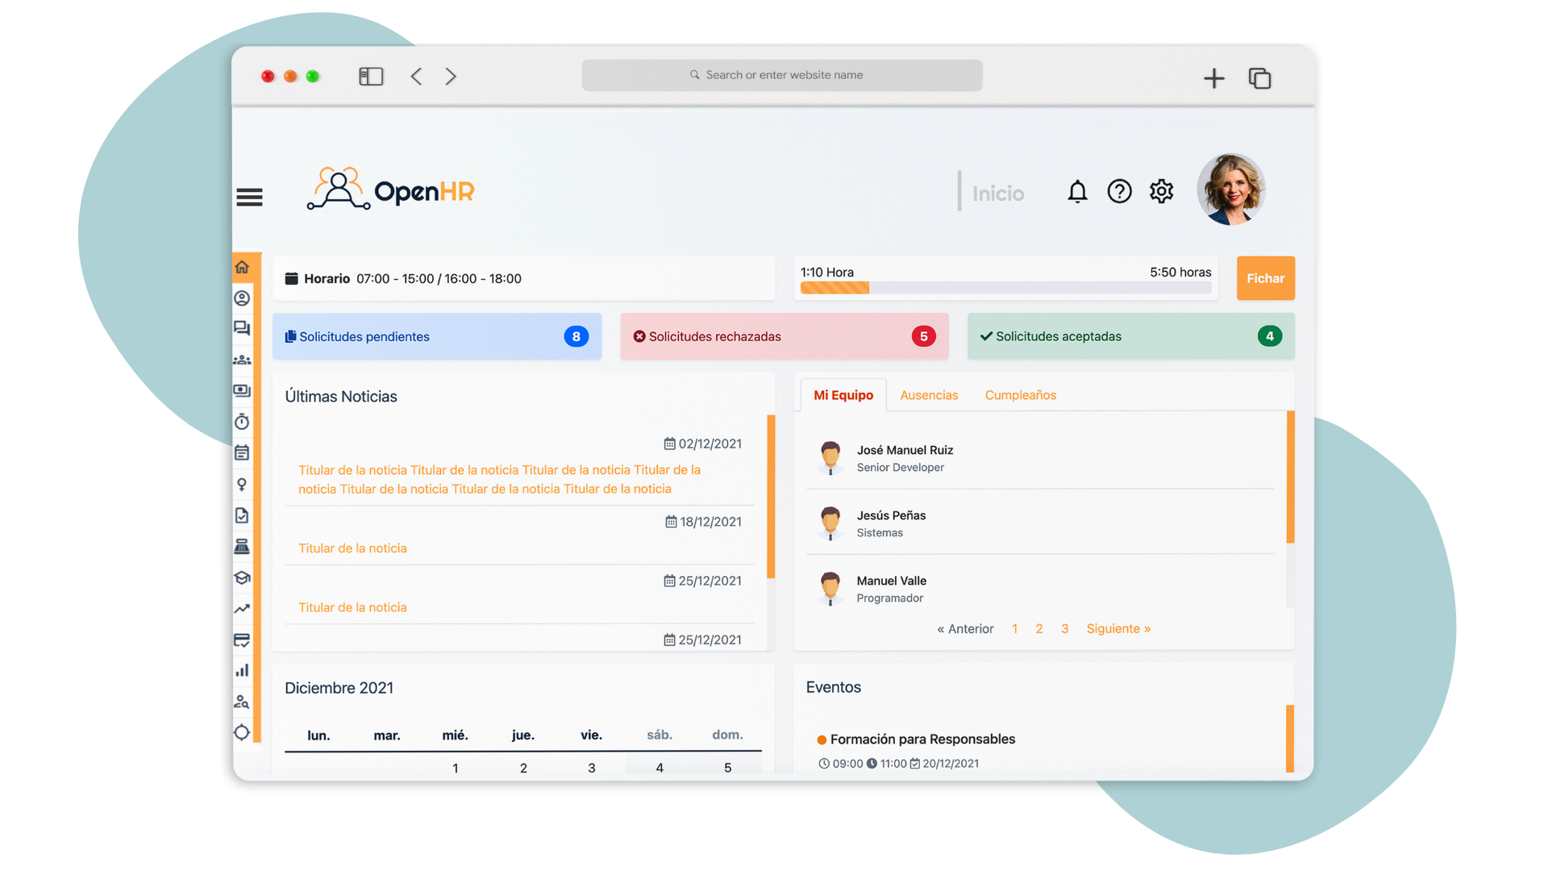1548x871 pixels.
Task: Open the notifications bell
Action: pos(1076,192)
